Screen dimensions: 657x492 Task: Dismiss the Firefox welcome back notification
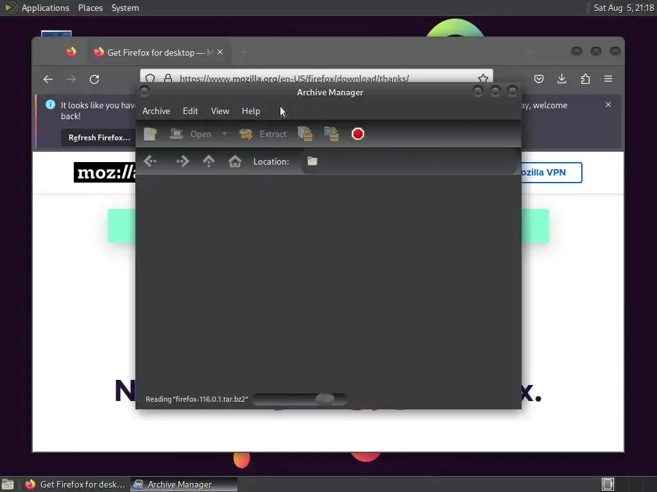pos(608,104)
